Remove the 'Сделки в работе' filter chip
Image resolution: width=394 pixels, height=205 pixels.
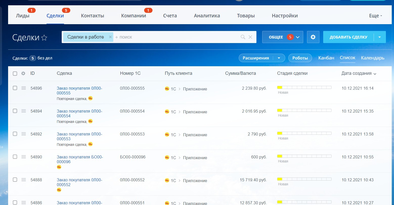click(110, 37)
